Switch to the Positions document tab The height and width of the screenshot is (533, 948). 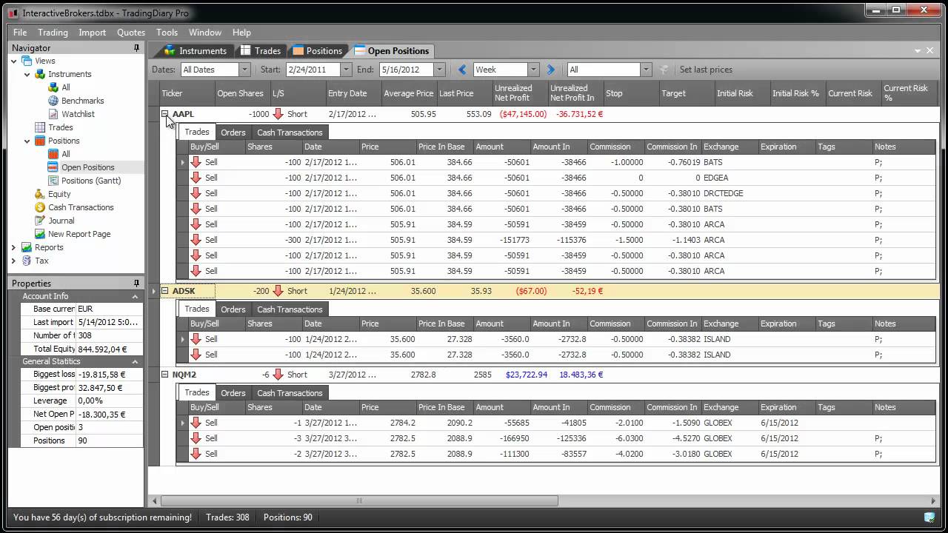[318, 50]
